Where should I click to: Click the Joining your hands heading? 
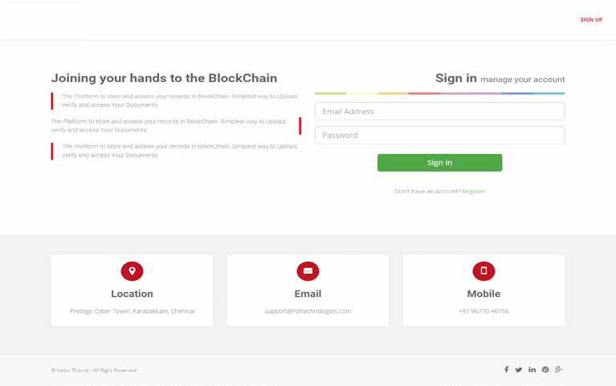[x=164, y=78]
